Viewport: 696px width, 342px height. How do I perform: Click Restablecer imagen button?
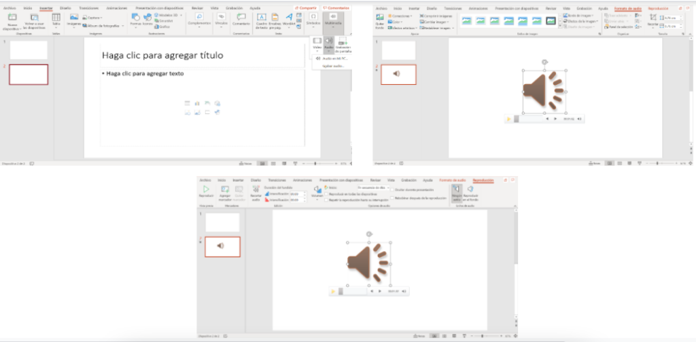coord(436,27)
